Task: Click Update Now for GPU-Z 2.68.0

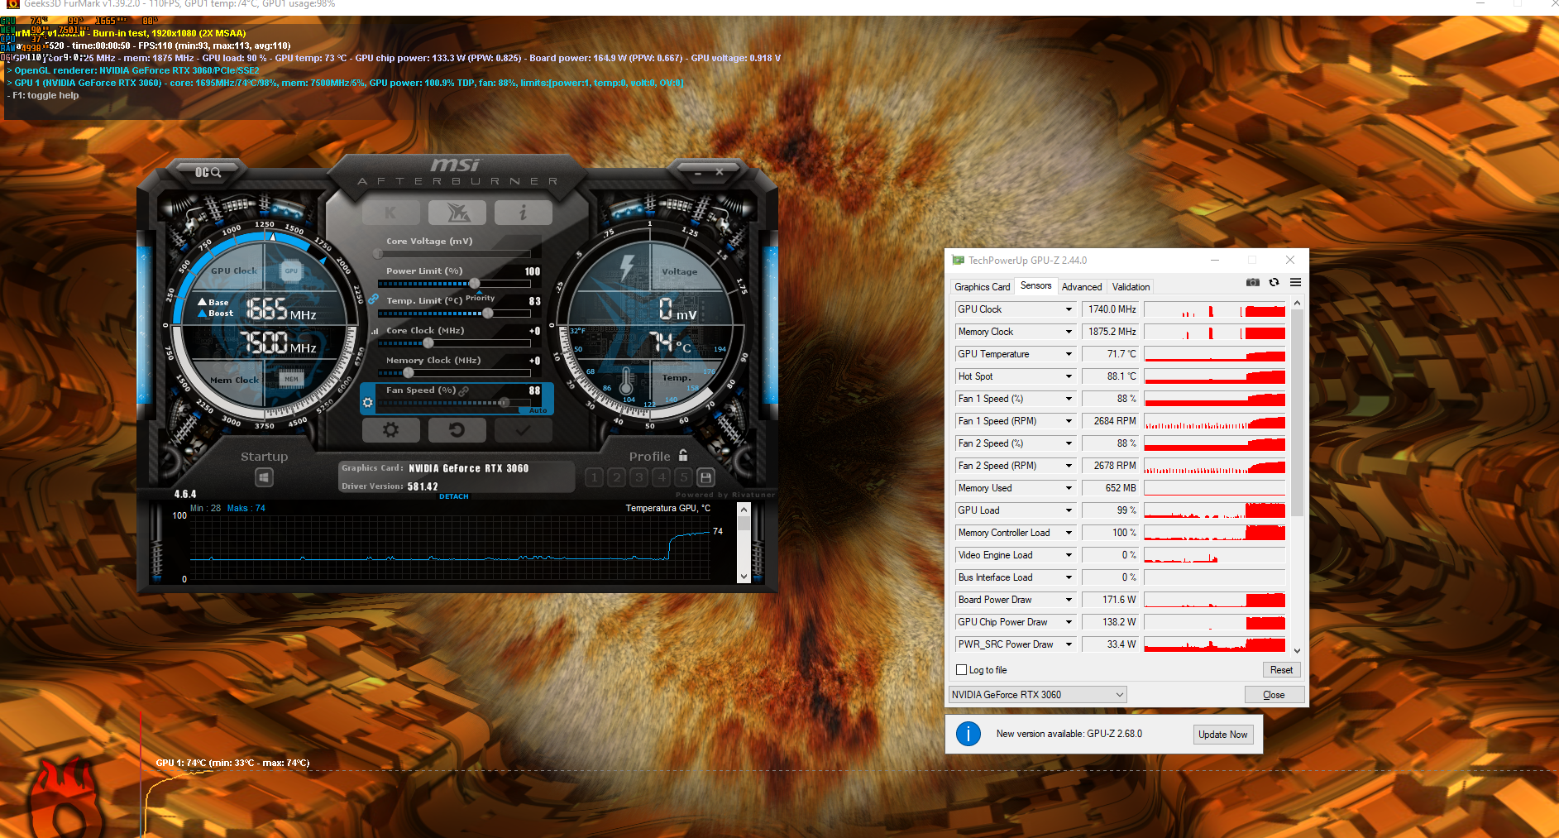Action: click(1222, 735)
